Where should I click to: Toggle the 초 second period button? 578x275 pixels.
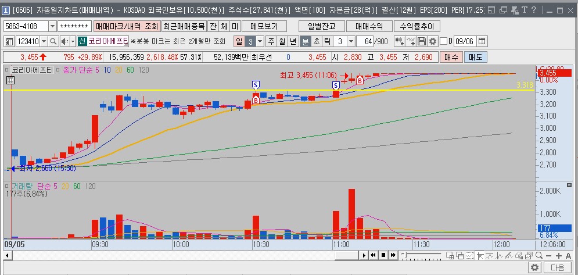pos(316,41)
